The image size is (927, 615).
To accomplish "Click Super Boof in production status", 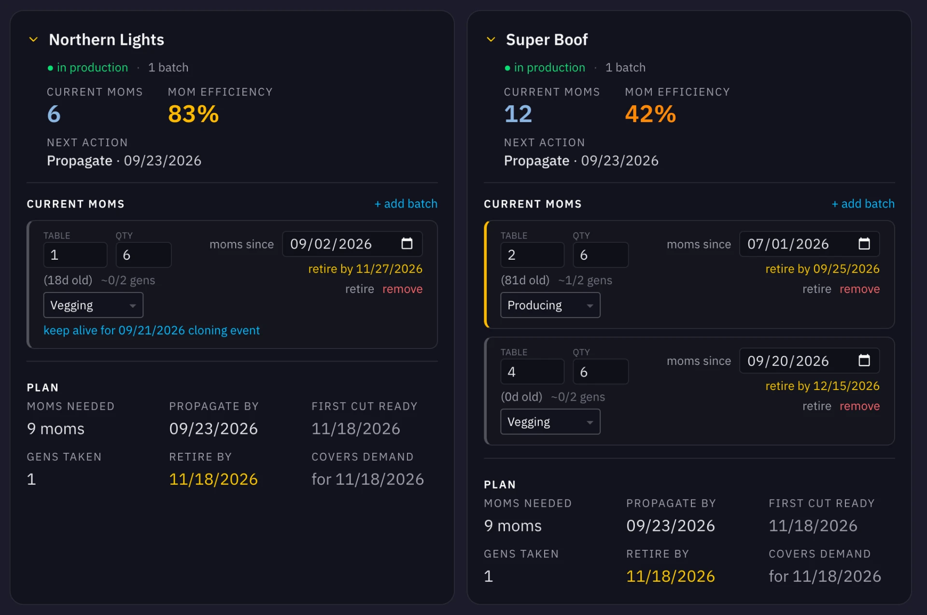I will [545, 68].
